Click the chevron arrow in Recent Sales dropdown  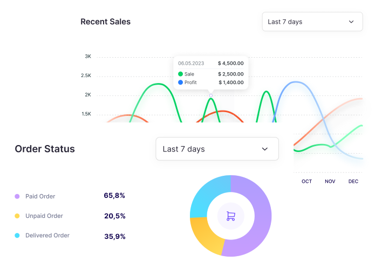point(351,22)
